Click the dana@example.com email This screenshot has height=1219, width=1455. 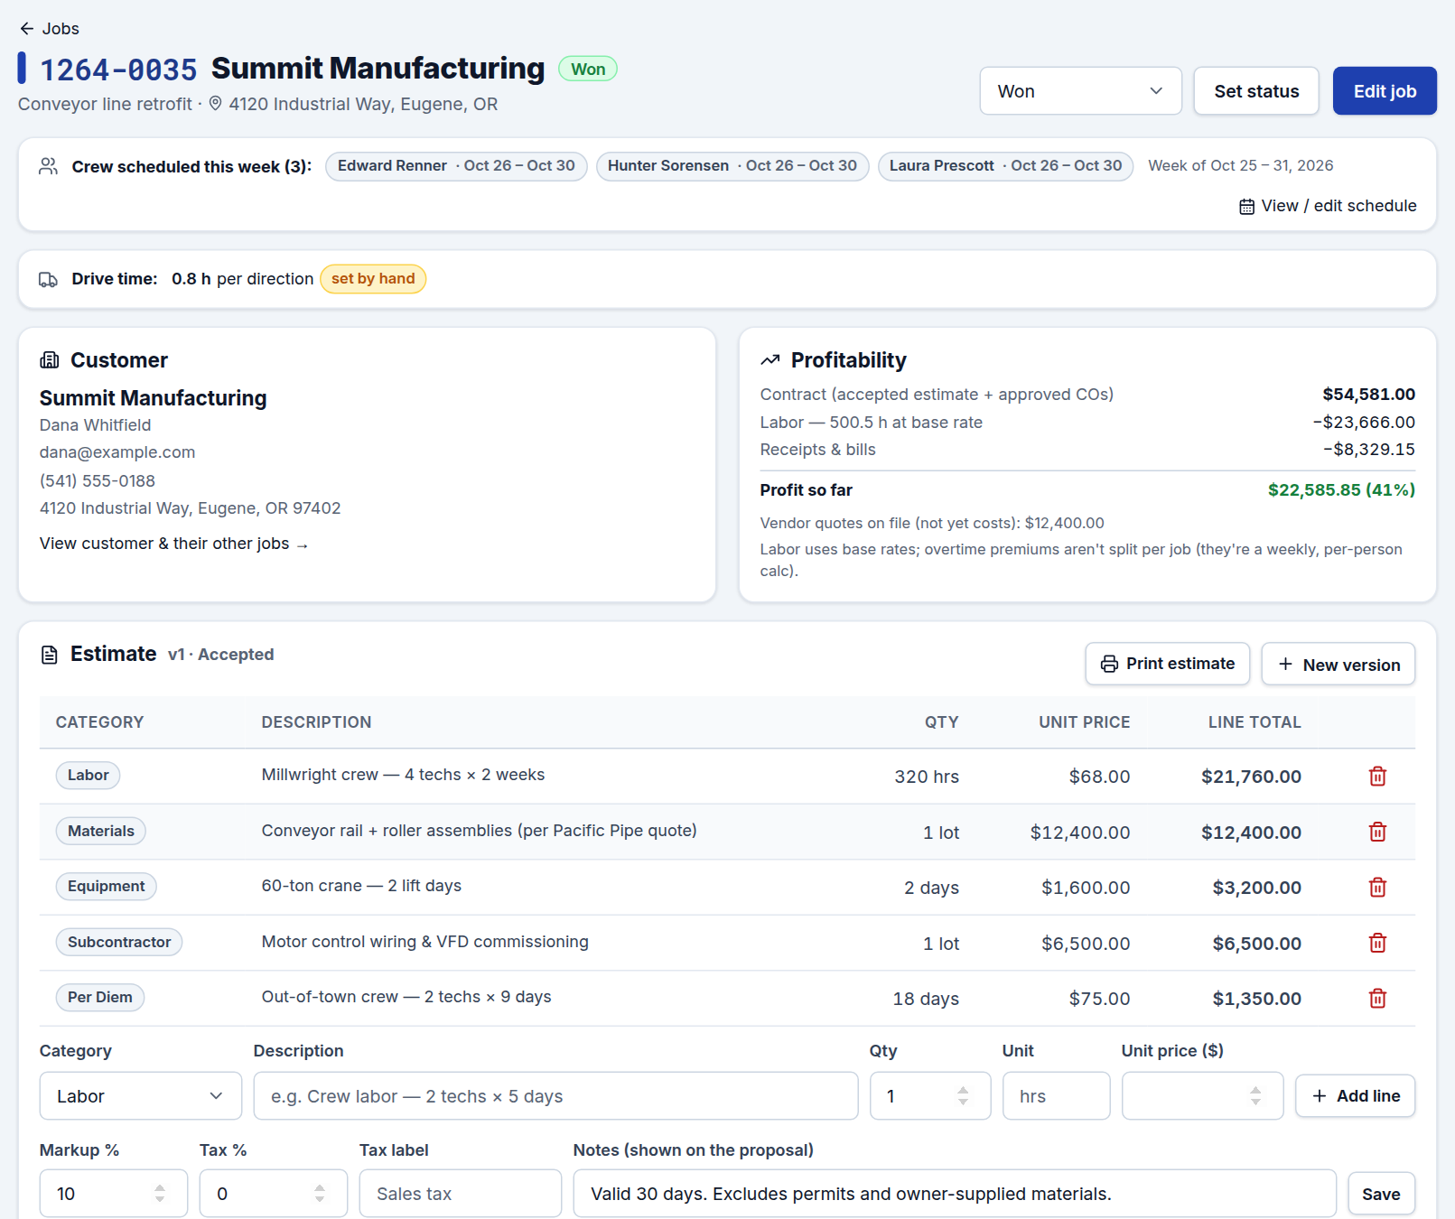pos(117,452)
